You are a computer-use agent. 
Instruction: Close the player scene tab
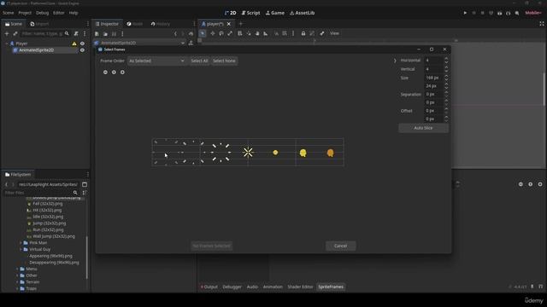pyautogui.click(x=229, y=24)
